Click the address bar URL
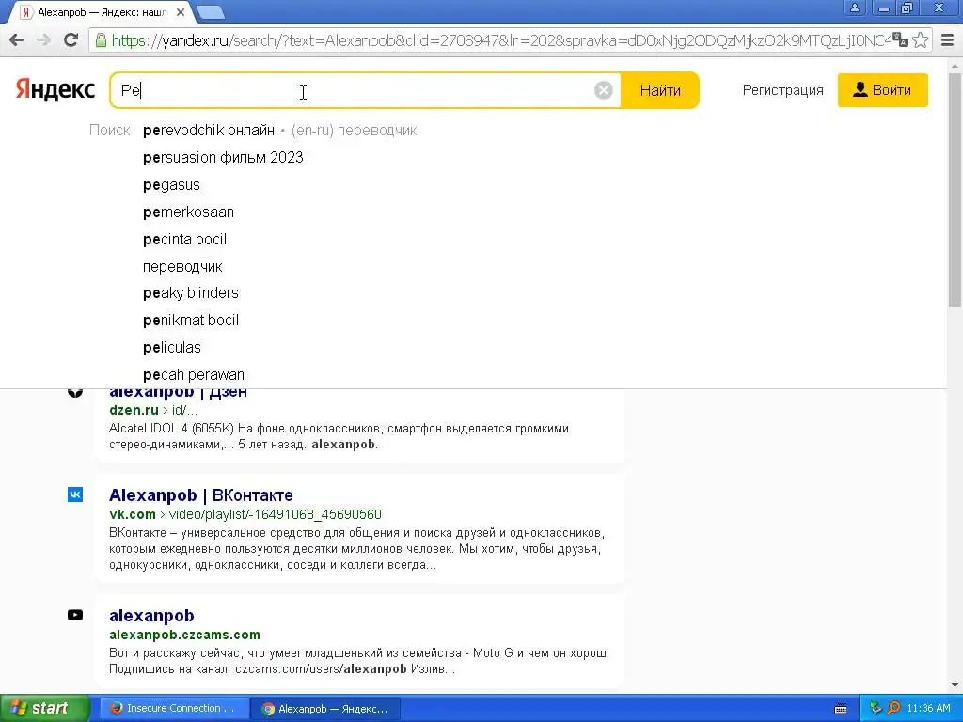 click(500, 40)
